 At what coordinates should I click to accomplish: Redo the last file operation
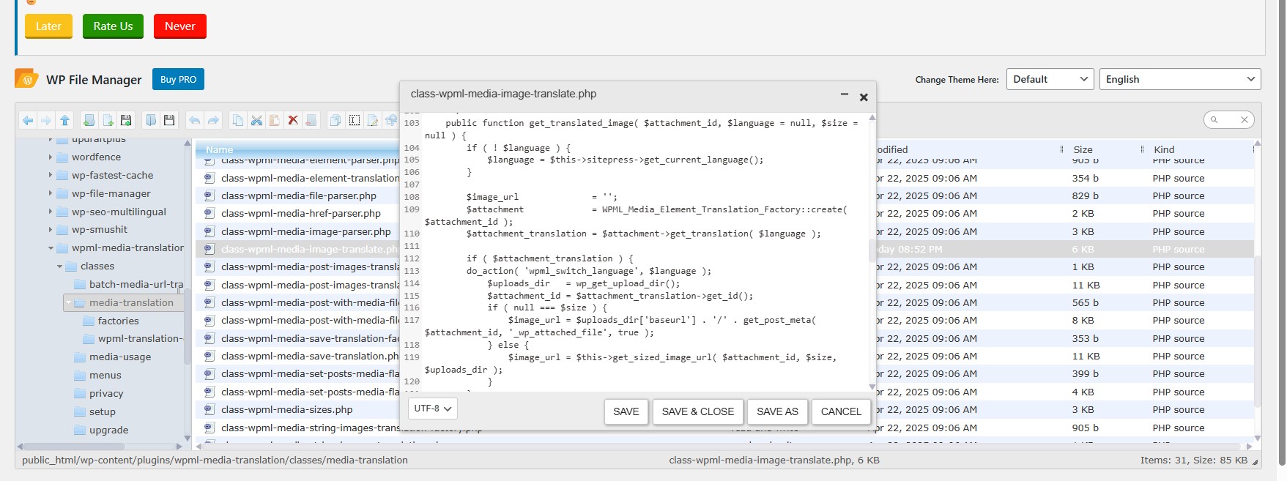click(x=213, y=120)
